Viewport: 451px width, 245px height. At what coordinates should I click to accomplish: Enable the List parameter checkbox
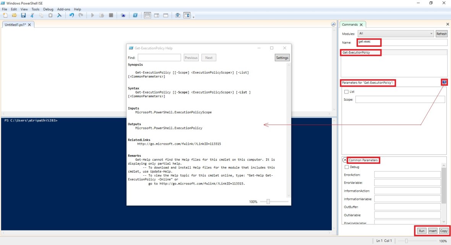(x=346, y=92)
